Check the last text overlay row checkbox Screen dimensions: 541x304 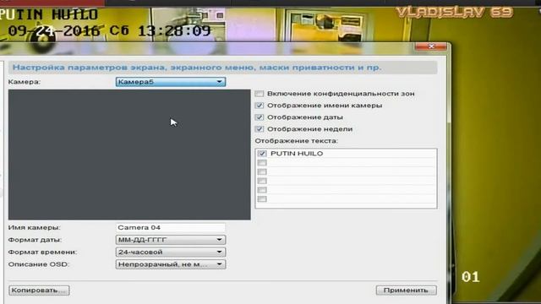pos(262,199)
